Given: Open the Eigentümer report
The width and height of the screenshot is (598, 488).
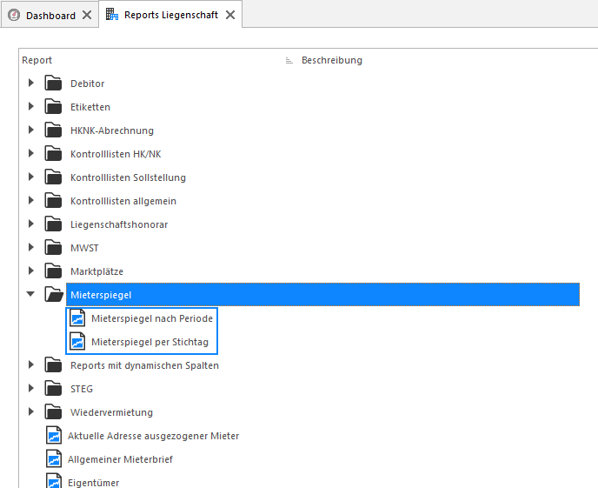Looking at the screenshot, I should 94,483.
